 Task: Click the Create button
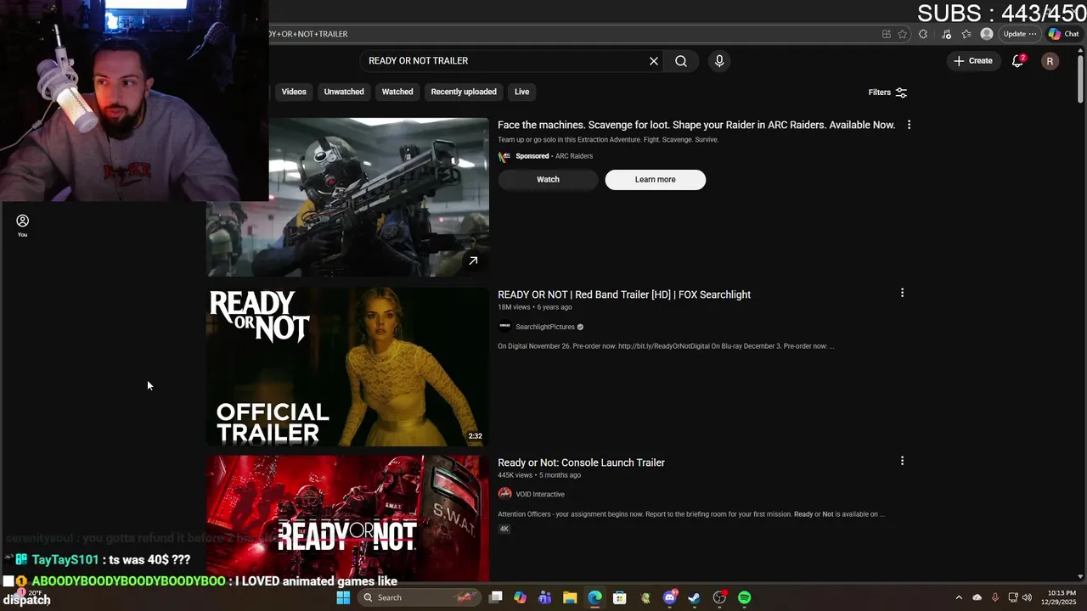pos(973,61)
